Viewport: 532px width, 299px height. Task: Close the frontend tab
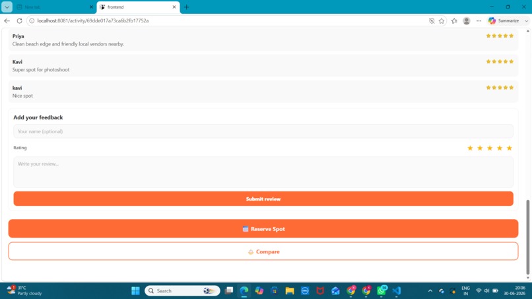coord(174,7)
